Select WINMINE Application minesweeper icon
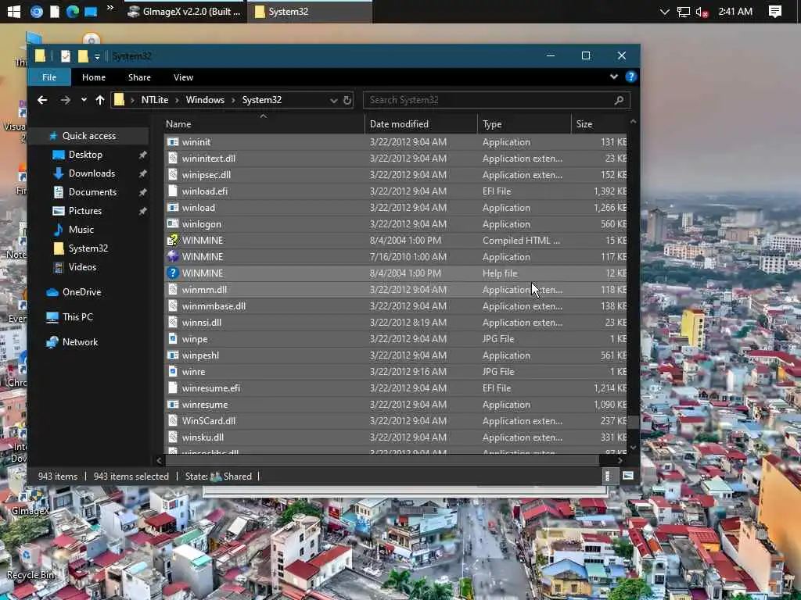 (x=173, y=256)
